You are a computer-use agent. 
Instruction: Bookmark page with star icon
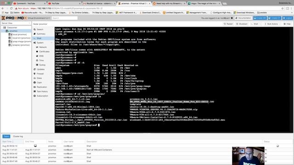[283, 8]
